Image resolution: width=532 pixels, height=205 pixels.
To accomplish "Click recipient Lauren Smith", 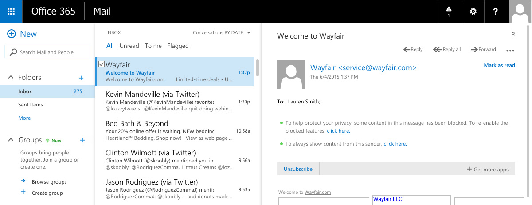I will 303,102.
